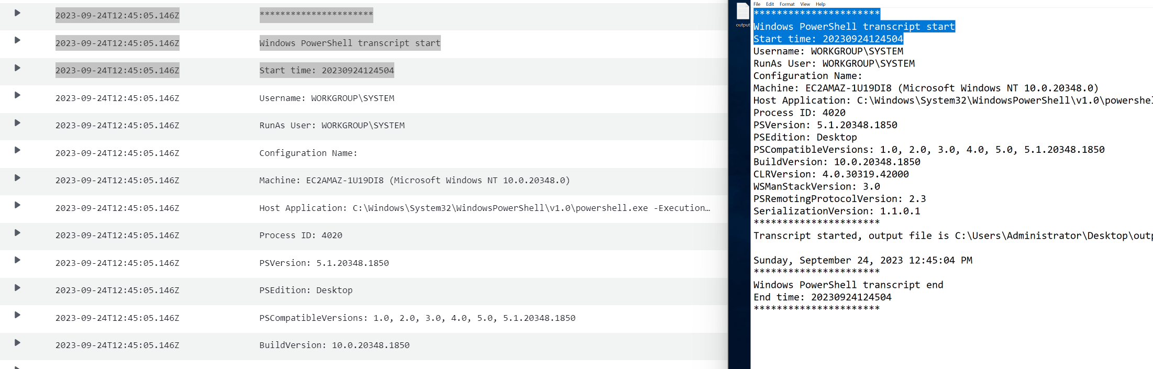The height and width of the screenshot is (369, 1153).
Task: Open the Notepad File menu
Action: [x=757, y=4]
